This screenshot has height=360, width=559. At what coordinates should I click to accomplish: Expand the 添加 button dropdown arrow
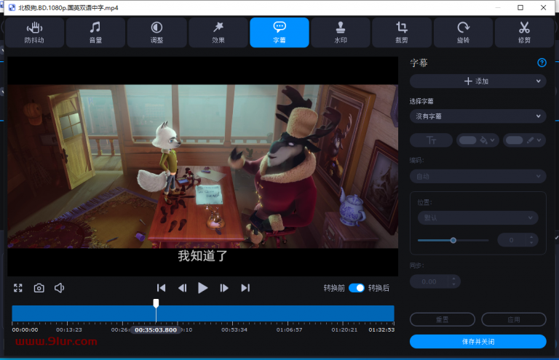pyautogui.click(x=539, y=81)
